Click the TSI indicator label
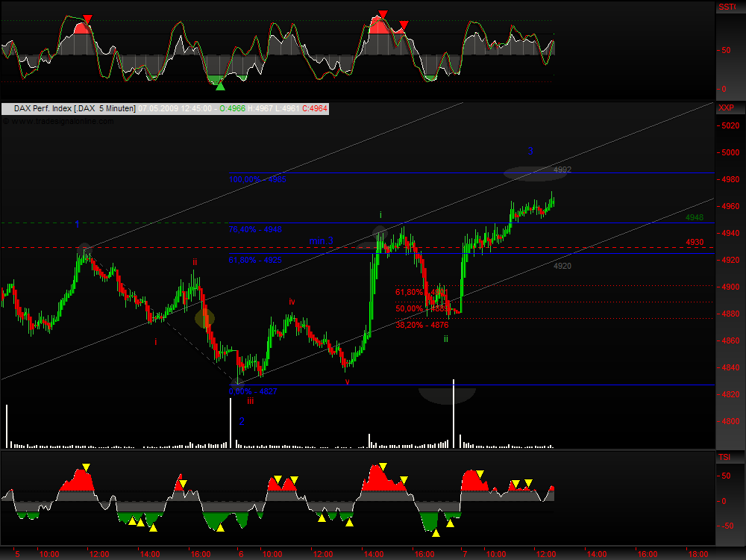Viewport: 746px width, 560px height. [x=724, y=456]
